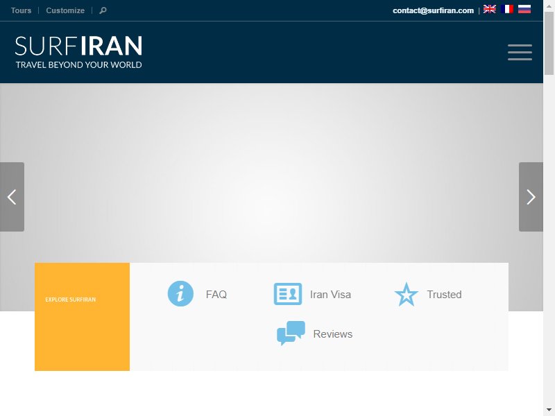The width and height of the screenshot is (555, 416).
Task: Click the scrollbar up arrow
Action: 549,5
